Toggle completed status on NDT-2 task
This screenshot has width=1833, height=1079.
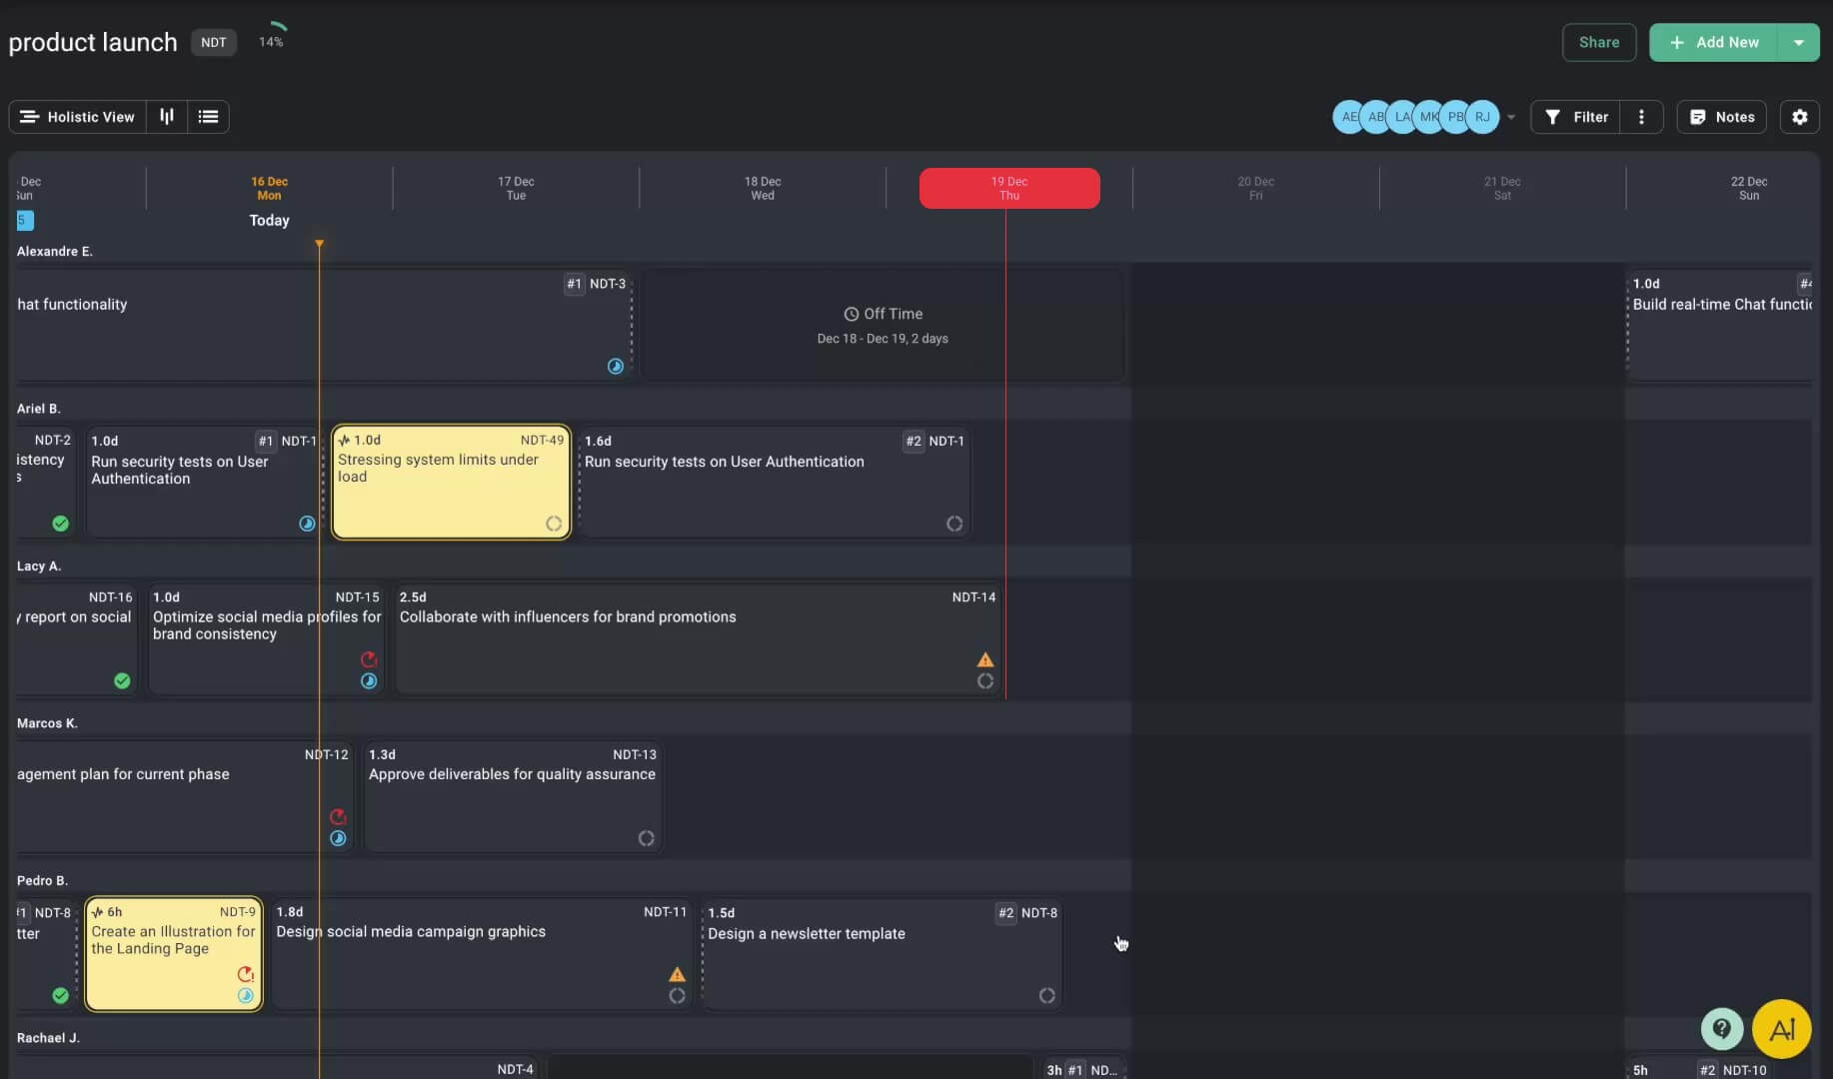point(60,524)
